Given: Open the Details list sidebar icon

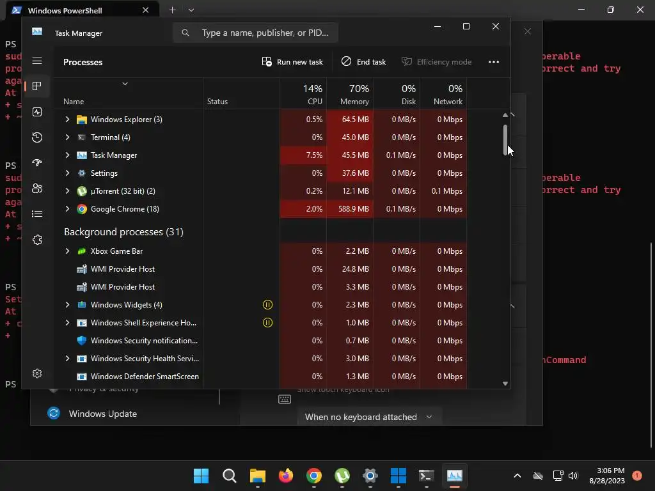Looking at the screenshot, I should click(37, 214).
